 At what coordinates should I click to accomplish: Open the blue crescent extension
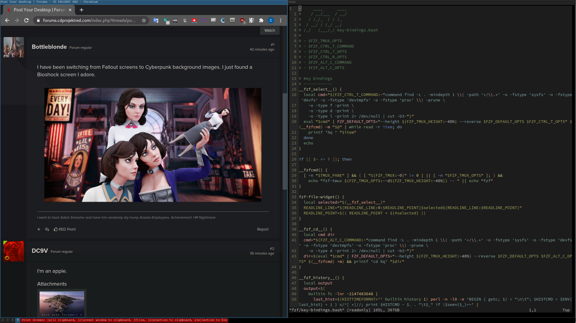tap(223, 20)
